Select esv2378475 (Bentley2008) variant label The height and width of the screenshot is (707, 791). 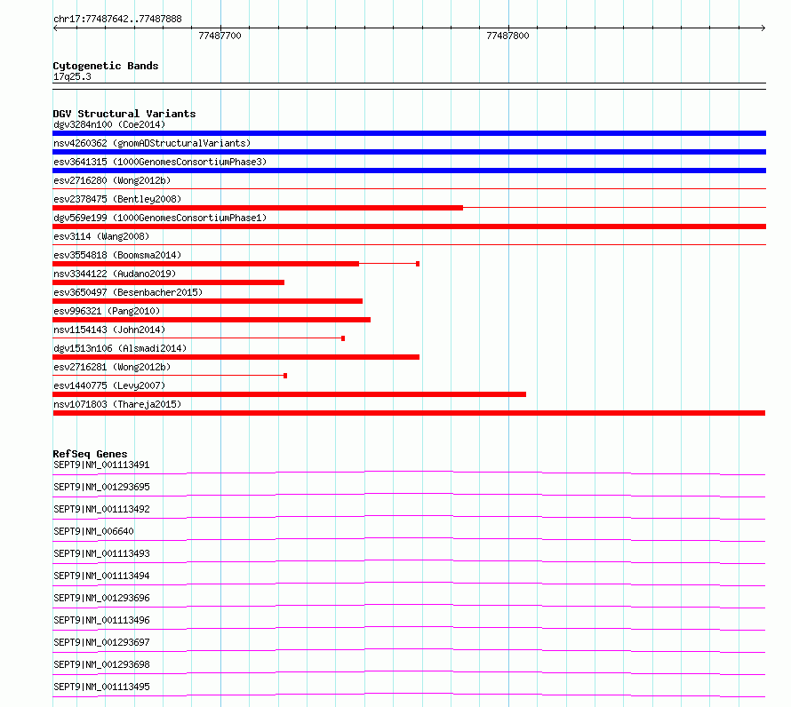coord(117,199)
